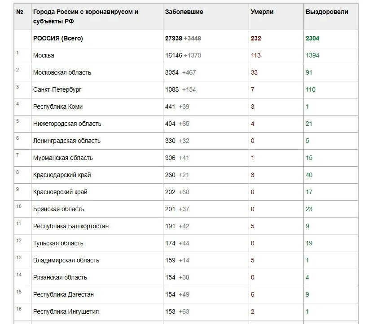This screenshot has width=373, height=324.
Task: Click the Города России с коронавирусом header
Action: click(x=86, y=16)
